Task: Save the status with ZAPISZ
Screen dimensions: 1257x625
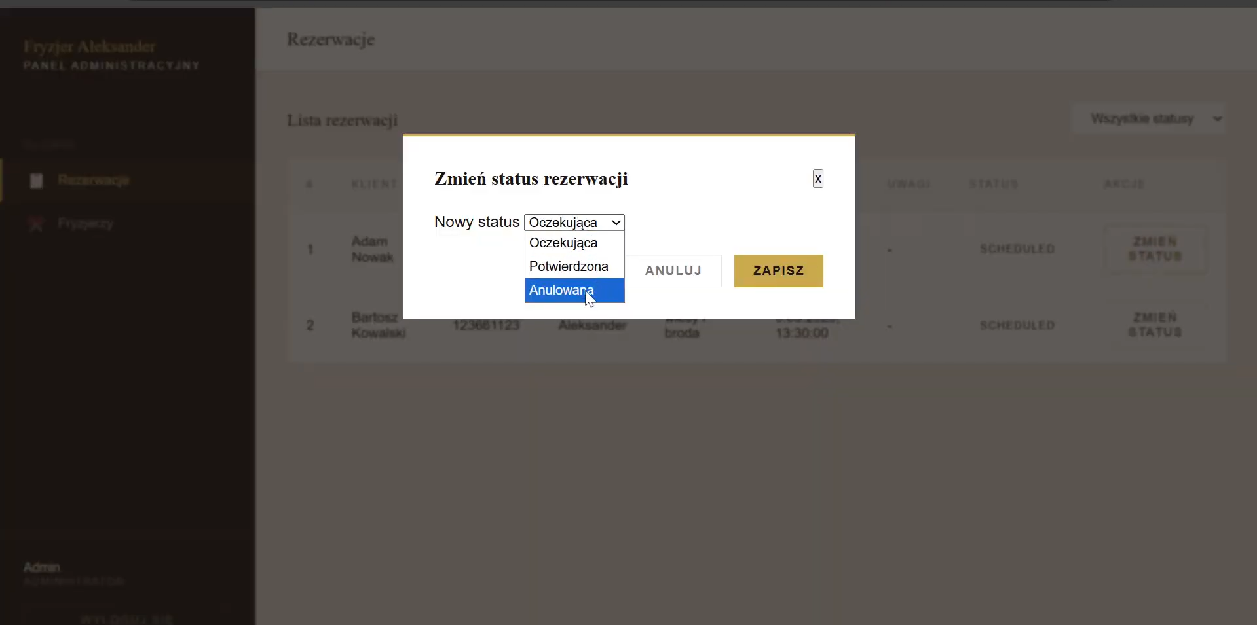Action: pos(778,271)
